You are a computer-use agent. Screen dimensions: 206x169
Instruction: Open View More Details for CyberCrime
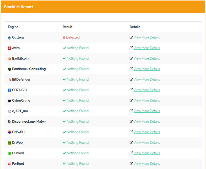[147, 100]
